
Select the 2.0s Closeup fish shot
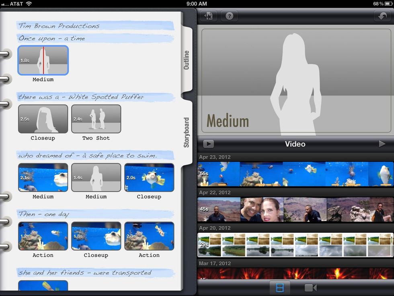click(149, 177)
